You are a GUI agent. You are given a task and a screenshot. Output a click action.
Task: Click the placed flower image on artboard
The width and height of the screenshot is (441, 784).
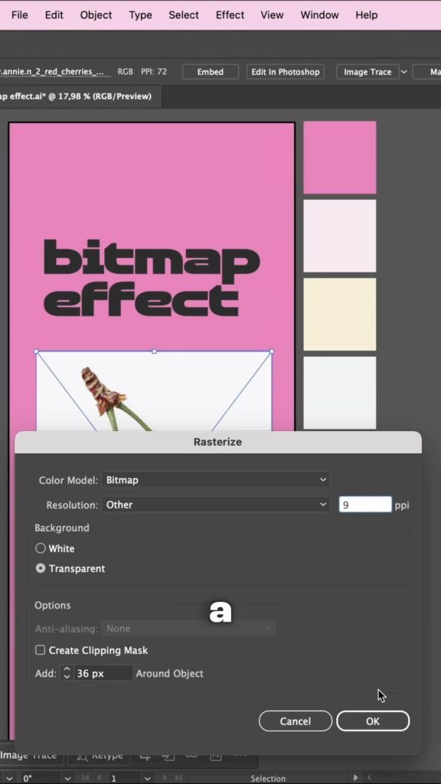coord(154,391)
